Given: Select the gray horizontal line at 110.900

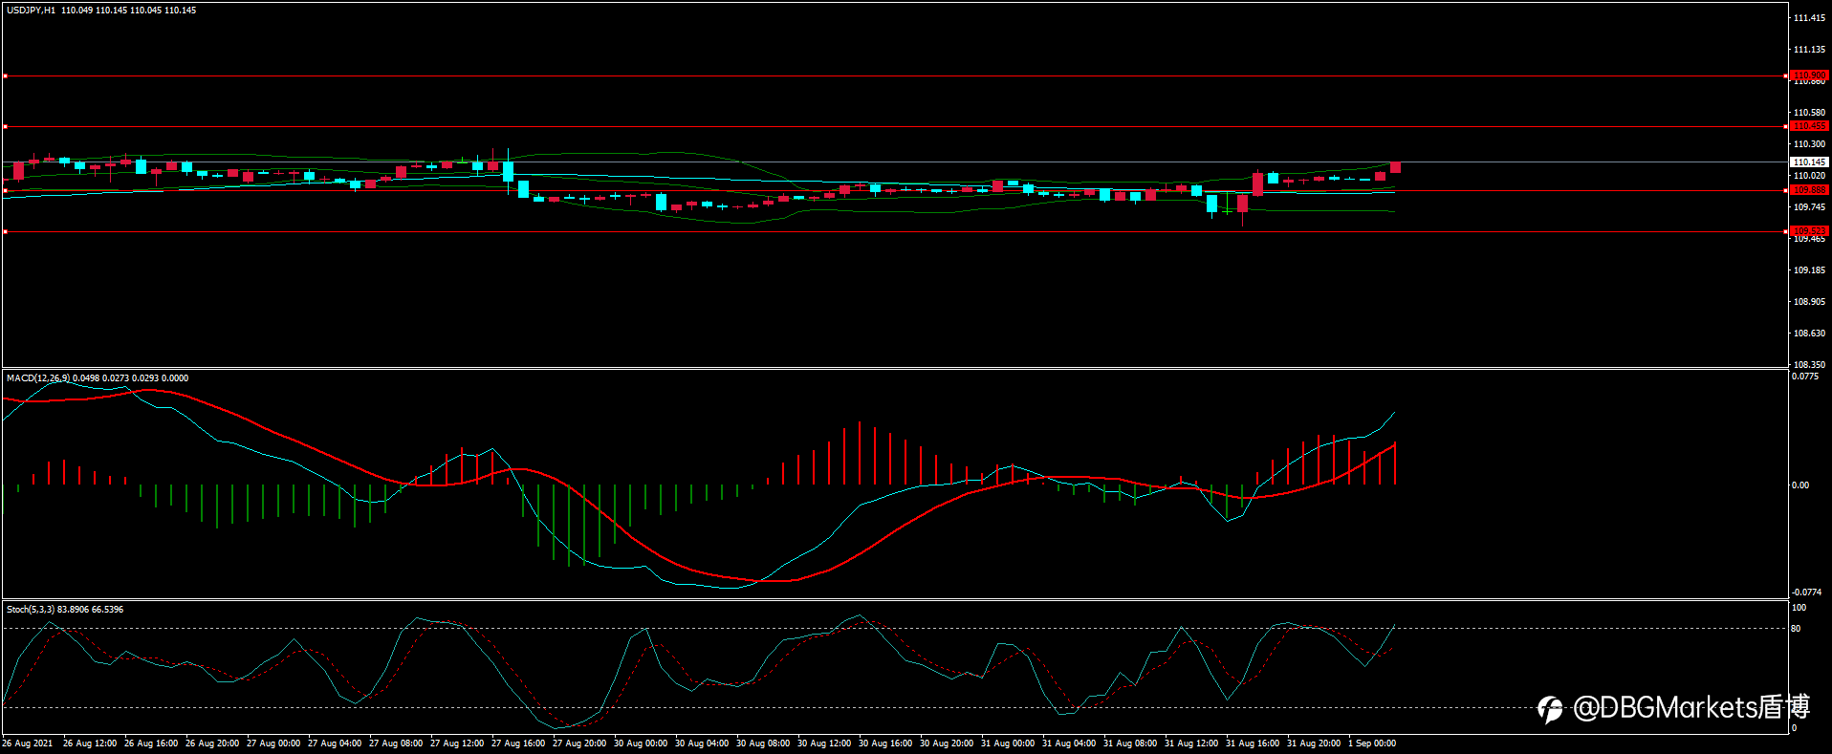Looking at the screenshot, I should pyautogui.click(x=895, y=75).
